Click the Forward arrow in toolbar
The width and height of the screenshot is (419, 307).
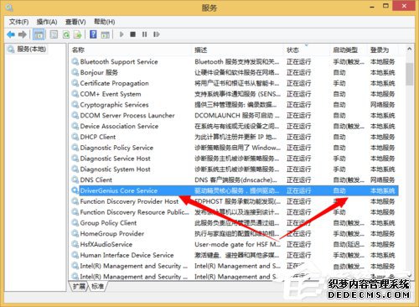pos(23,34)
